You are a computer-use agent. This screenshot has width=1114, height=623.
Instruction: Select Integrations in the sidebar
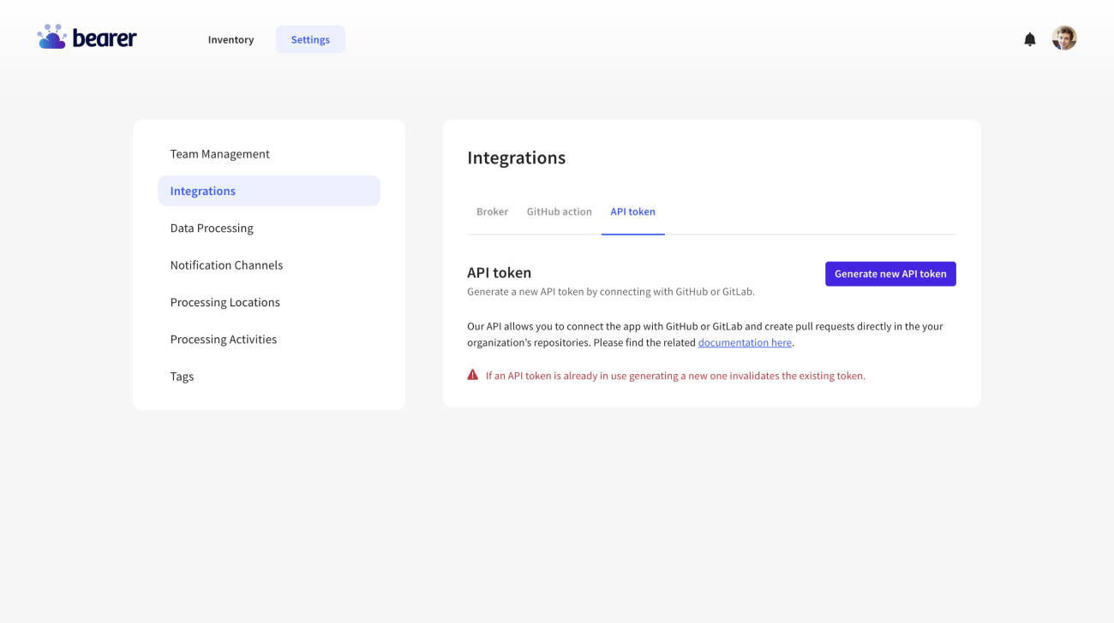269,191
